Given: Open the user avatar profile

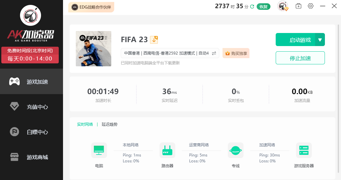Looking at the screenshot, I should [283, 6].
